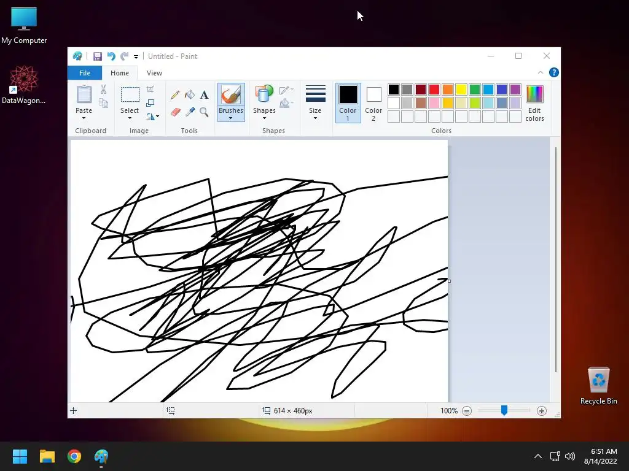Click inside the drawing canvas scribble
Image resolution: width=629 pixels, height=471 pixels.
(259, 270)
